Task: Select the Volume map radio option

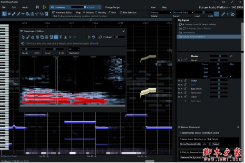Action: [x=89, y=13]
